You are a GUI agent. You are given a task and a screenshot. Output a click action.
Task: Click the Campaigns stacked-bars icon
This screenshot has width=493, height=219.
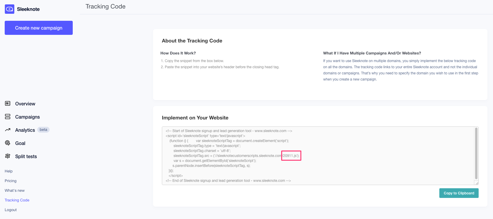[x=8, y=117]
